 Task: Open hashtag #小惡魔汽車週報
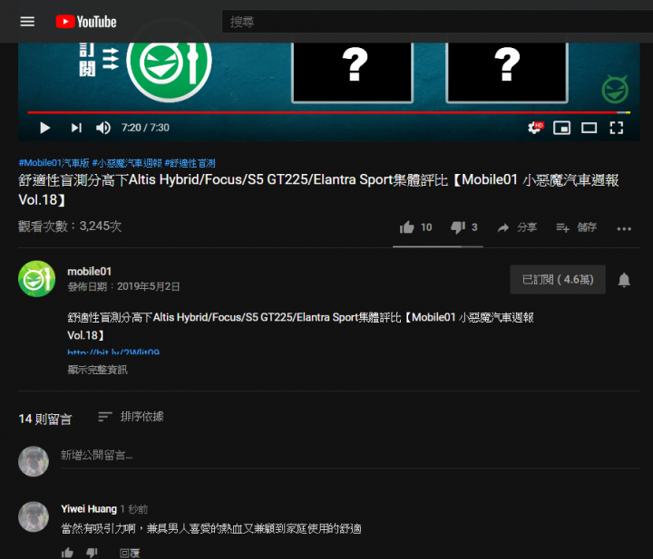click(x=127, y=163)
